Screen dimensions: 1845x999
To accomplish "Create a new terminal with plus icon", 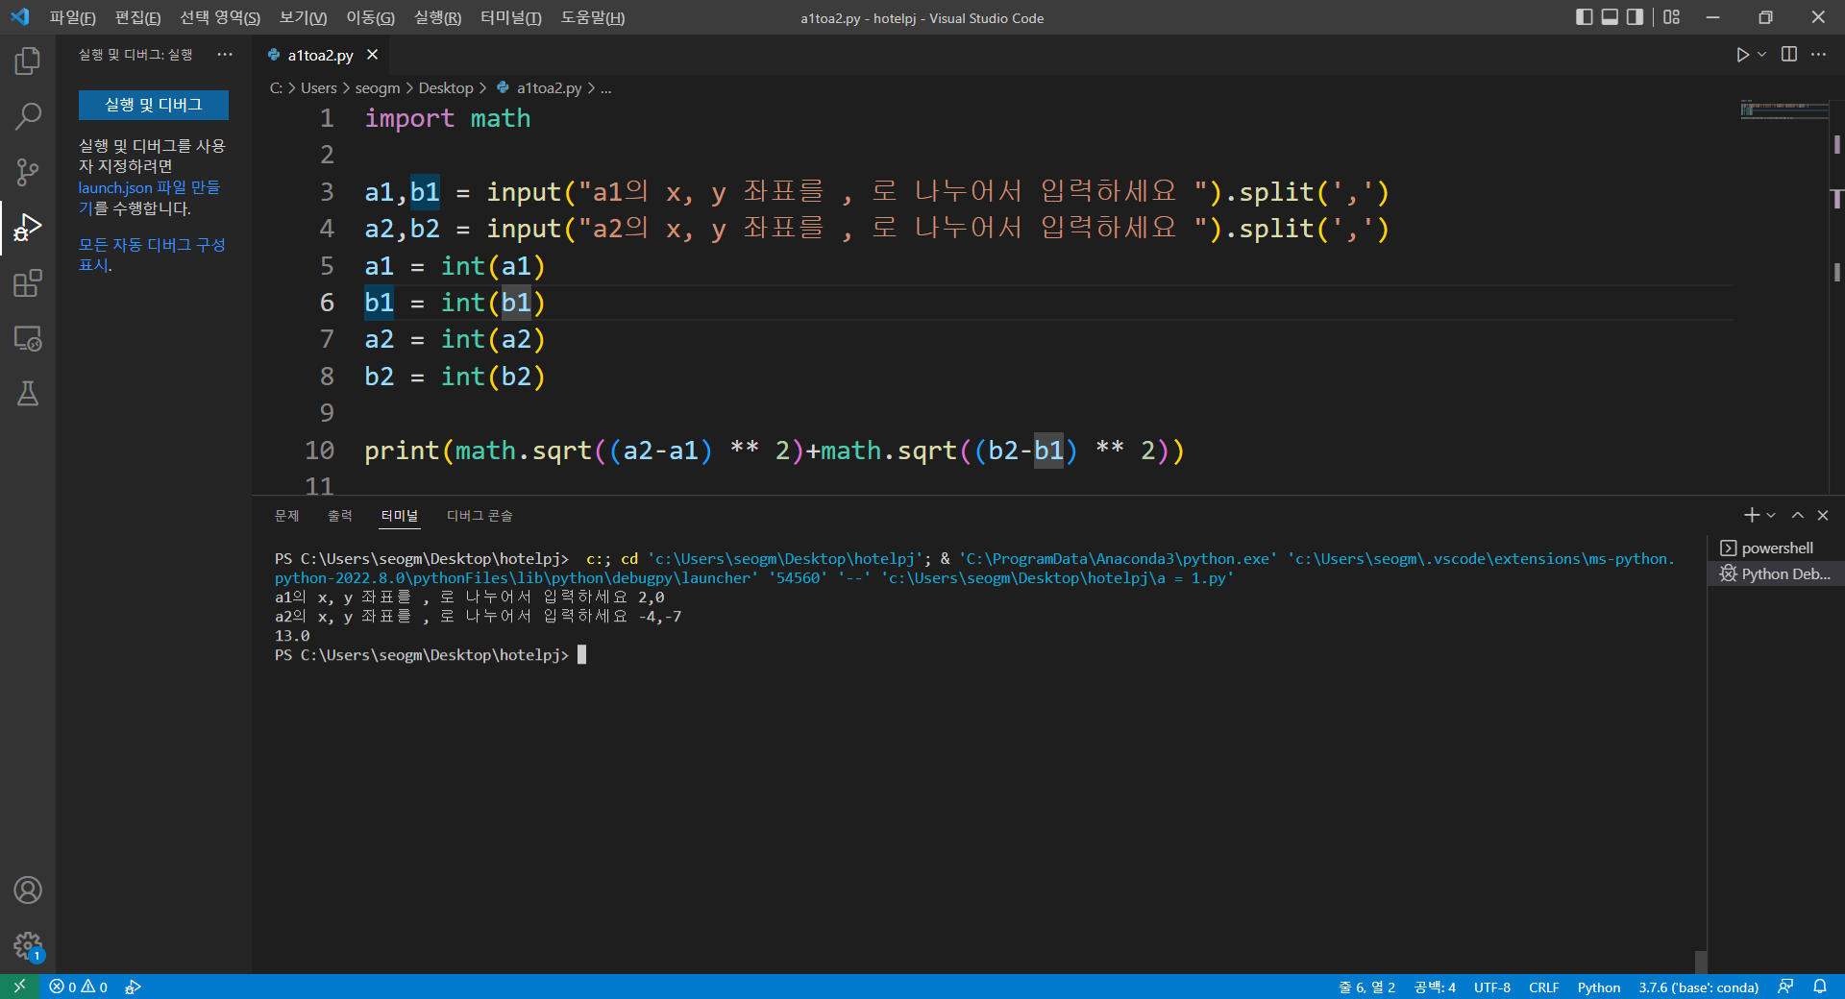I will [1752, 516].
